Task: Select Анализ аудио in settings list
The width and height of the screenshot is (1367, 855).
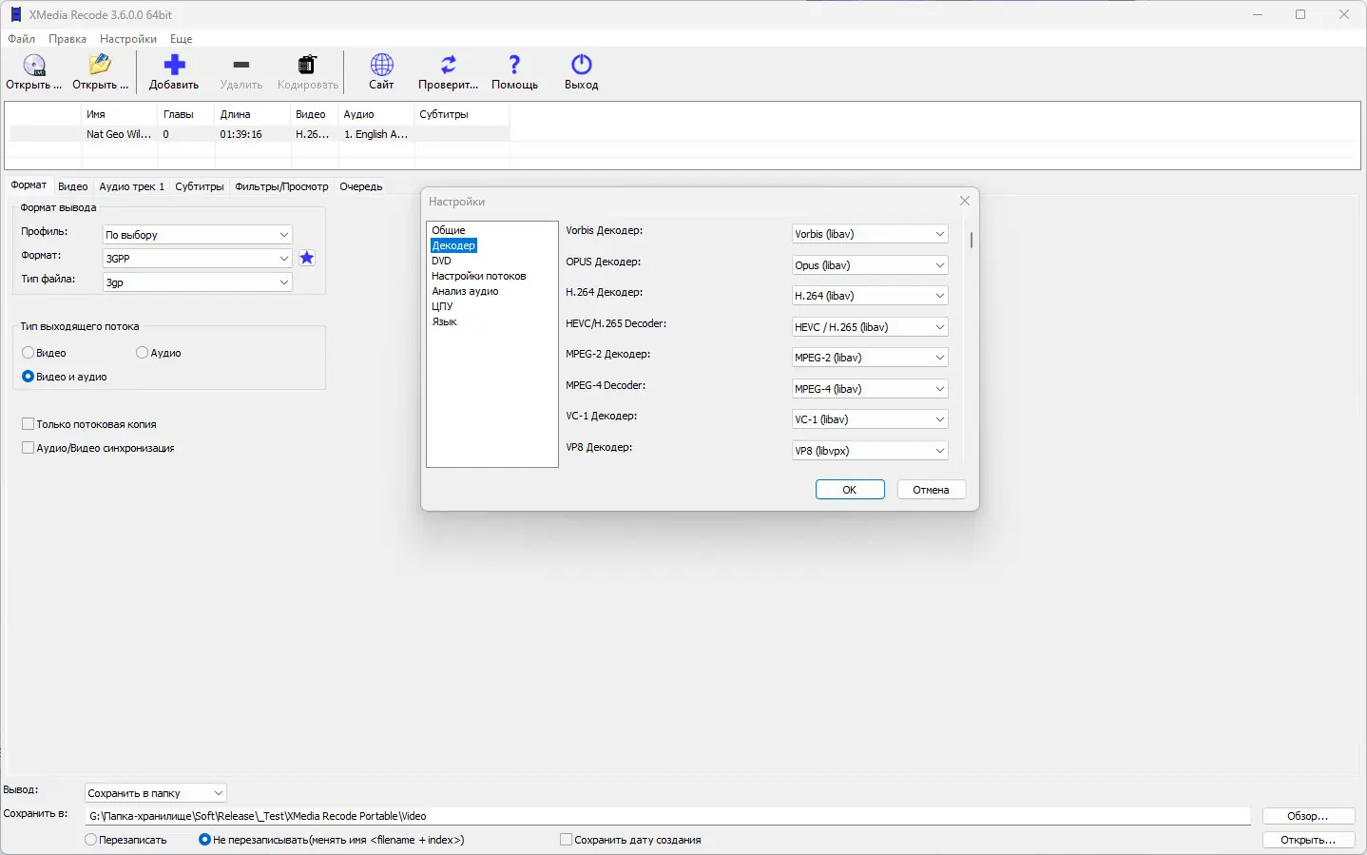Action: coord(465,291)
